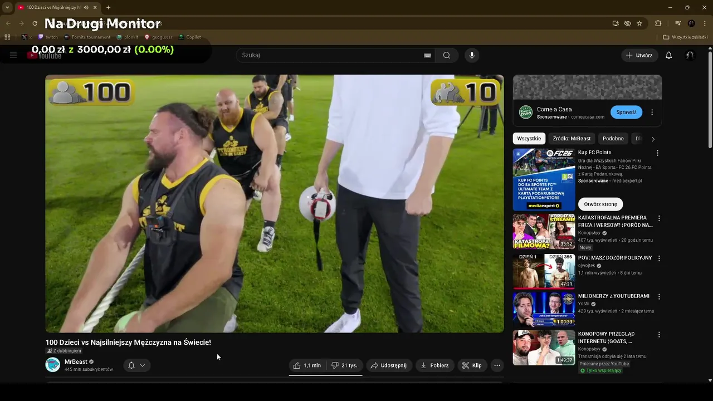Click the video title 100 Dzieci vs Najsilniejszy
This screenshot has height=401, width=713.
[128, 343]
